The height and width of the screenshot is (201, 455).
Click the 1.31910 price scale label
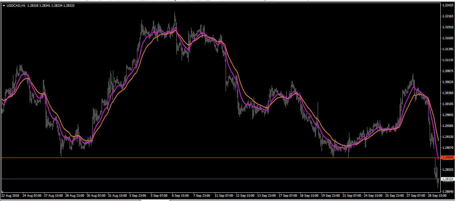[x=447, y=27]
